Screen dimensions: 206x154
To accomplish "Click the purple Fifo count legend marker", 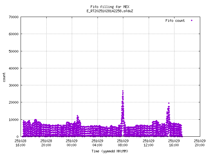I will tap(192, 21).
